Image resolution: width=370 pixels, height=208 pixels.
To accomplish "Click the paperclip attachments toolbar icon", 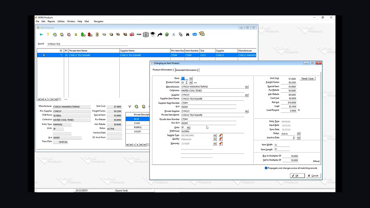I will point(181,35).
